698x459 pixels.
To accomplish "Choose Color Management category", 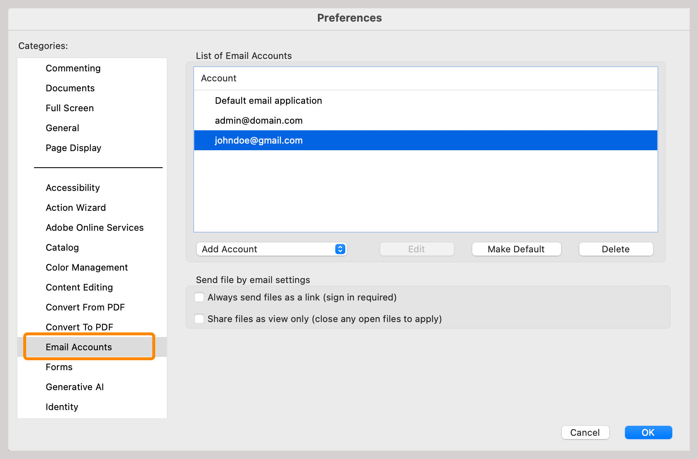I will pyautogui.click(x=87, y=267).
